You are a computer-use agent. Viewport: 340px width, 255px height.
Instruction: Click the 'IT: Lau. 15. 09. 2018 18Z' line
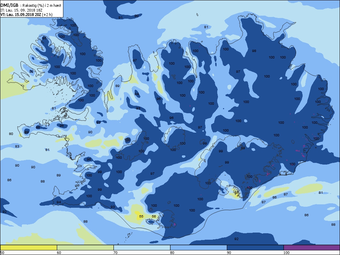point(21,10)
